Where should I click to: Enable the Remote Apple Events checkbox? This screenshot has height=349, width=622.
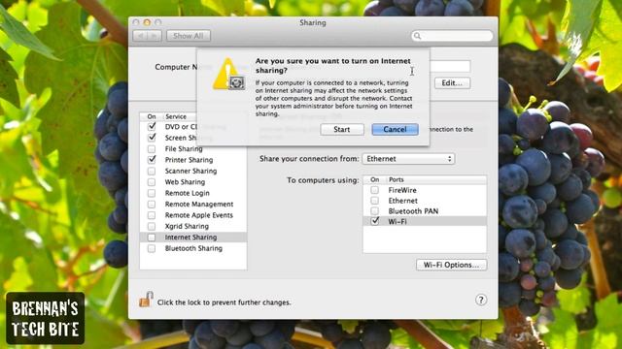point(152,215)
